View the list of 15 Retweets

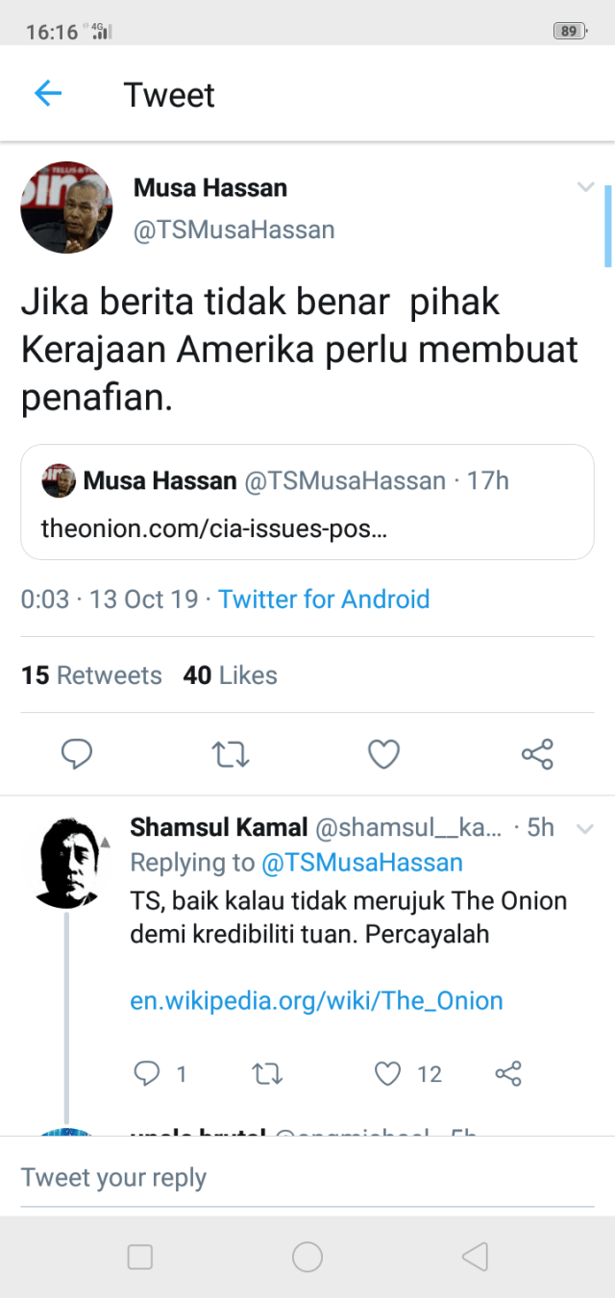[x=92, y=675]
